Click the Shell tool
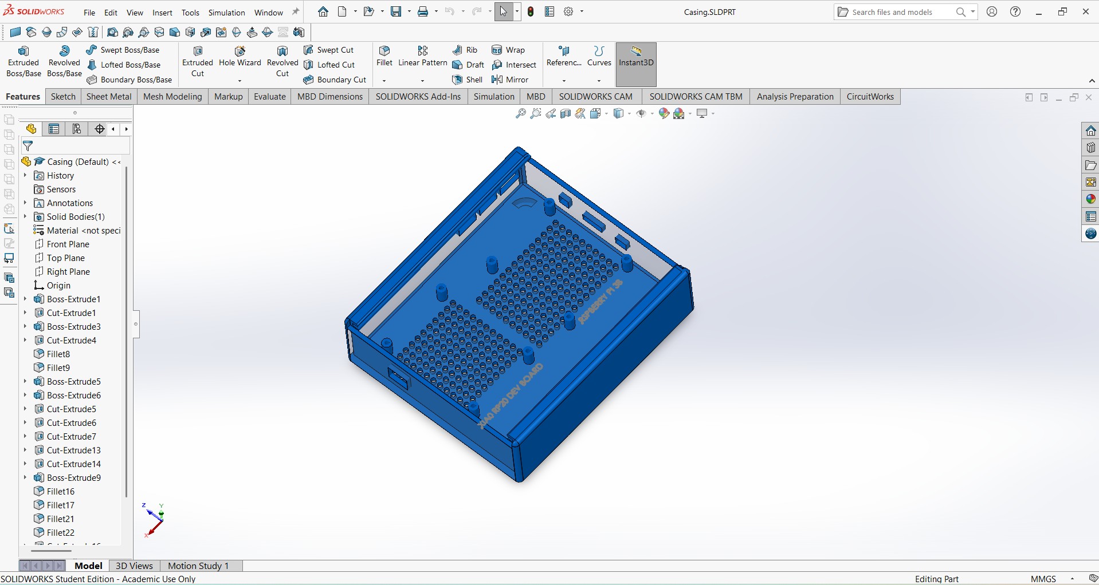The height and width of the screenshot is (585, 1099). coord(468,80)
